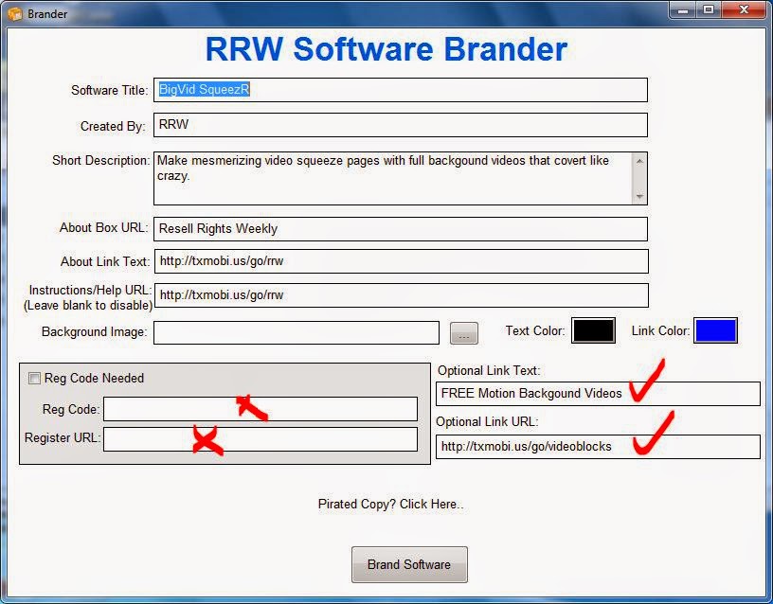Click the Pirated Copy? Click Here link
Viewport: 773px width, 604px height.
(x=390, y=505)
